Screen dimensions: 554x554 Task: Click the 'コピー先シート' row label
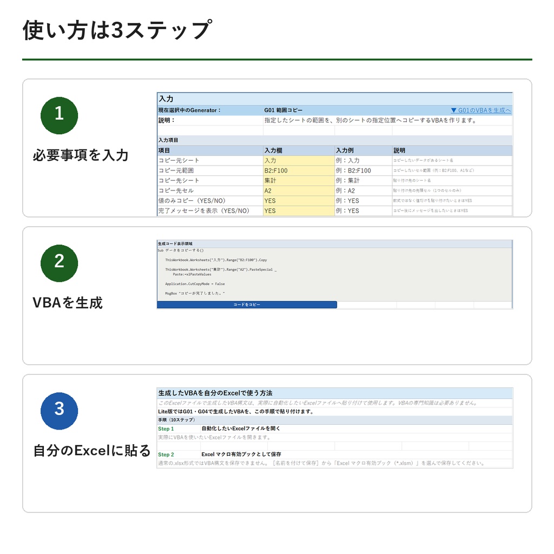tap(179, 181)
